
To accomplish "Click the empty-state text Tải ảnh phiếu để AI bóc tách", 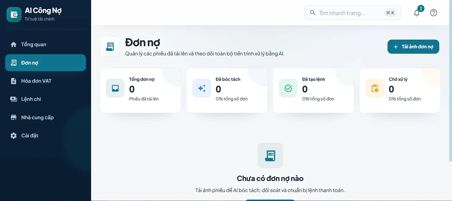I will (270, 190).
